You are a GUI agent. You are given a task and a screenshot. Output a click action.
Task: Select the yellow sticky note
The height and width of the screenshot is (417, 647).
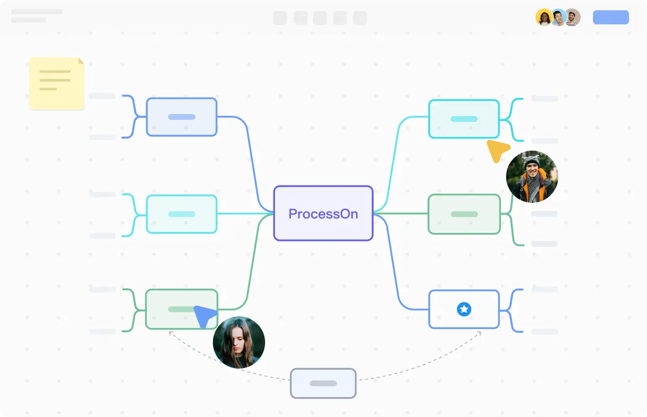click(x=56, y=83)
